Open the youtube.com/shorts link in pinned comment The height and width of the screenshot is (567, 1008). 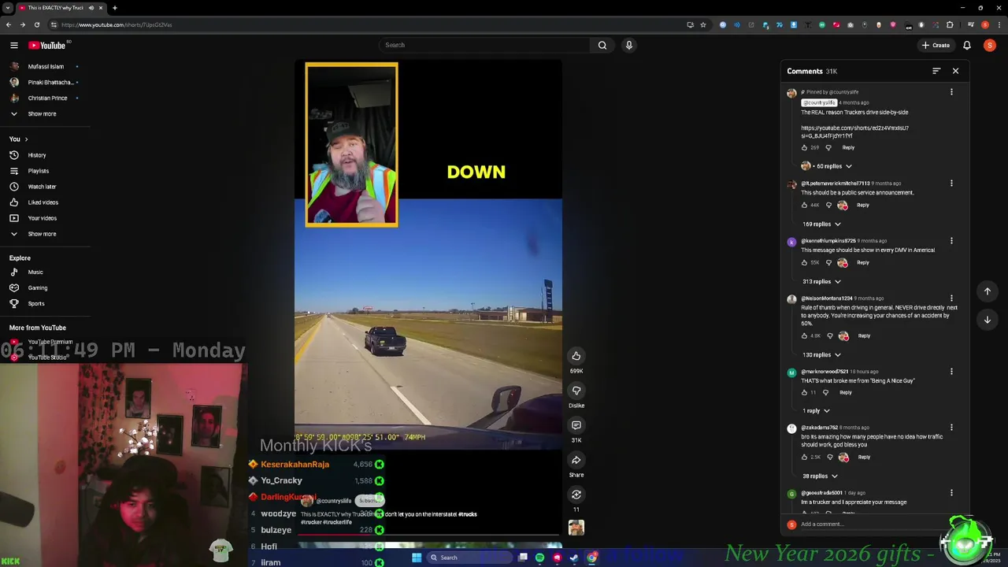(x=854, y=132)
